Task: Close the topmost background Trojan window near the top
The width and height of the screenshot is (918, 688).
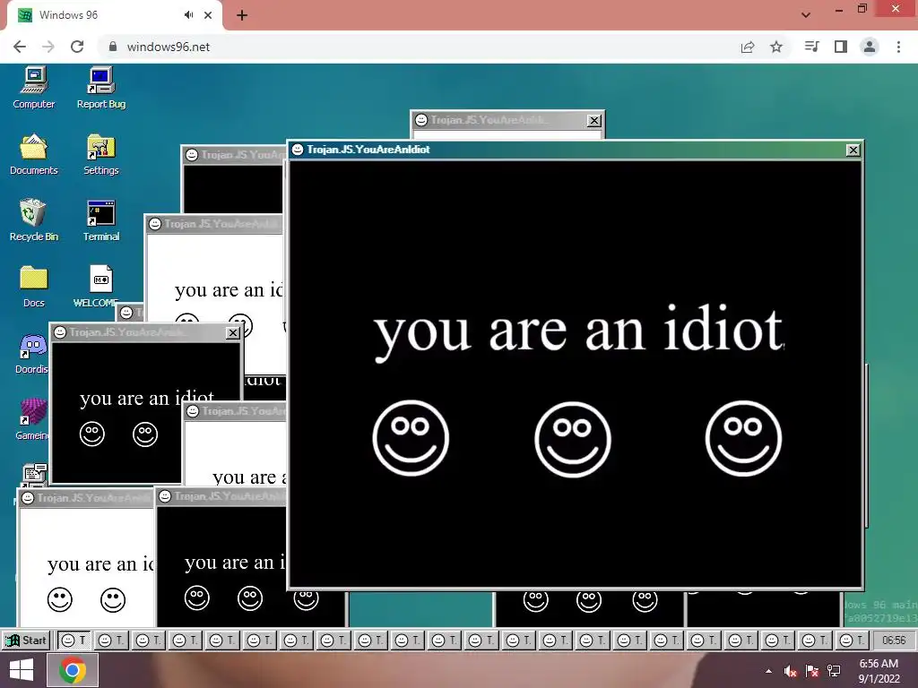Action: 593,121
